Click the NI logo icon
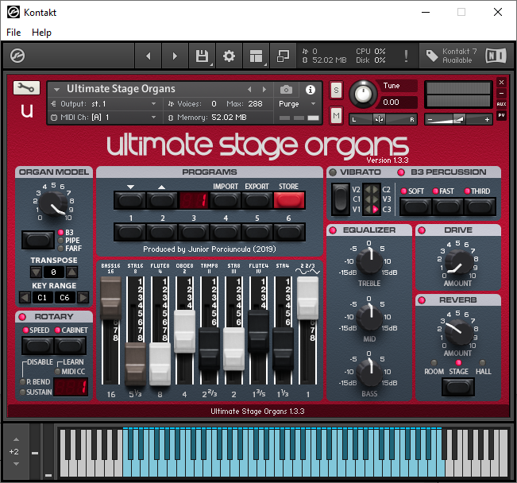This screenshot has width=517, height=483. click(x=496, y=56)
